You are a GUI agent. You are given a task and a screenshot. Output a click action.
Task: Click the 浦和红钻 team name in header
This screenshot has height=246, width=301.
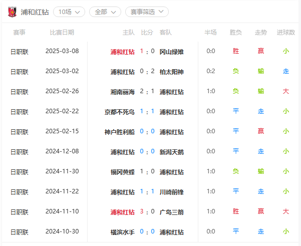(x=35, y=12)
